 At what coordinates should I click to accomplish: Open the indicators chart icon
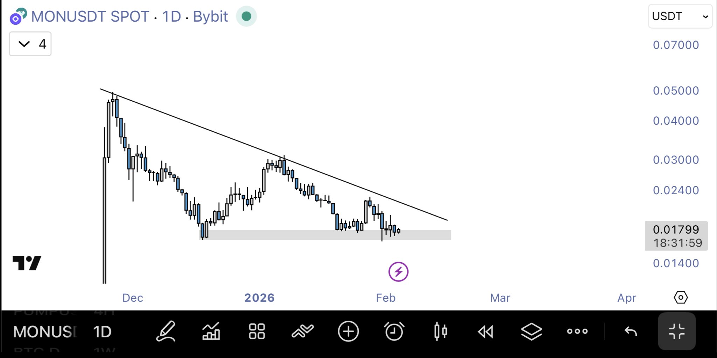[211, 331]
